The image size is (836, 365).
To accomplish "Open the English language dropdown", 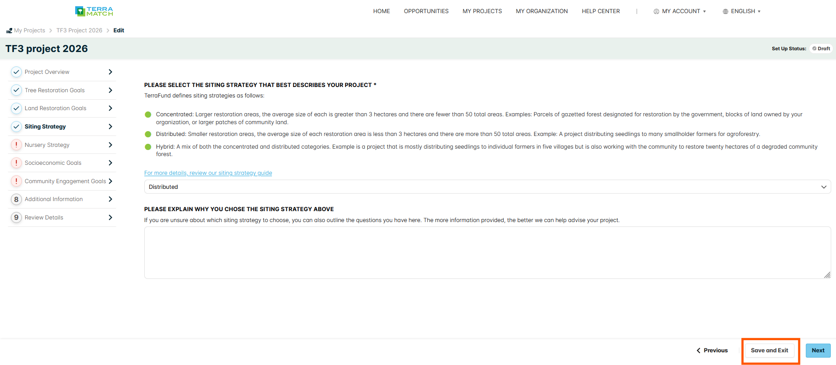I will (742, 11).
